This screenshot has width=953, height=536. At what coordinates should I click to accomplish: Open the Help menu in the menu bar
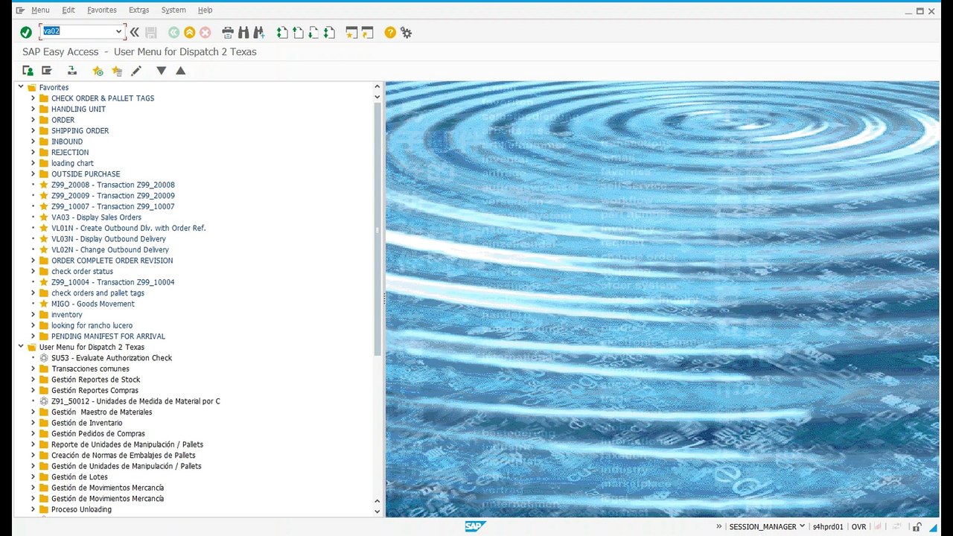[205, 10]
